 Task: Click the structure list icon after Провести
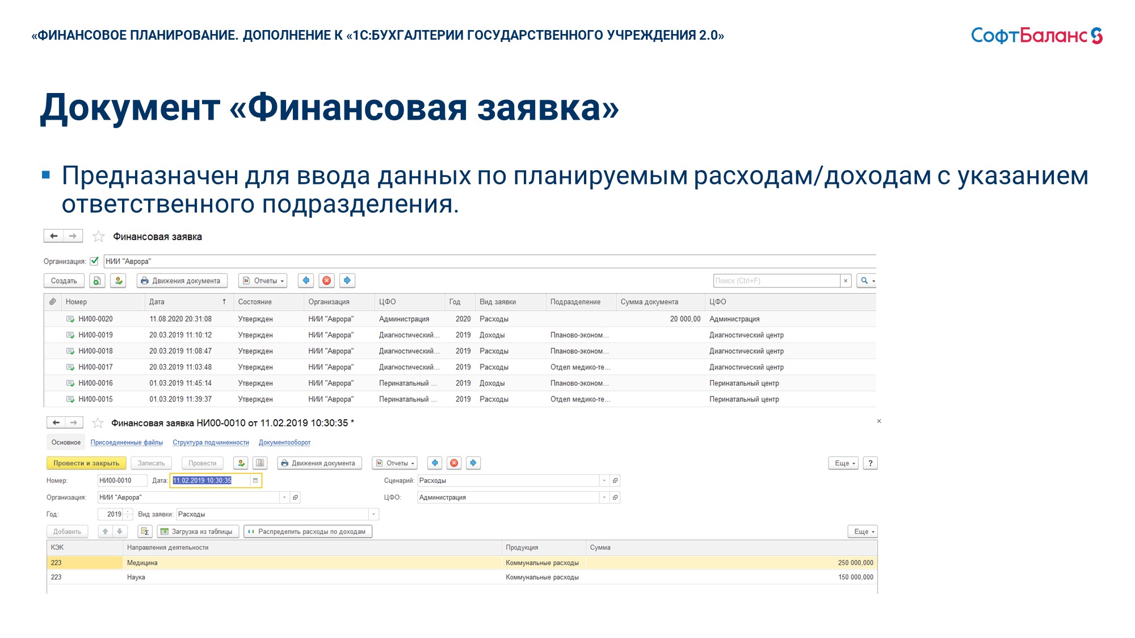[260, 463]
